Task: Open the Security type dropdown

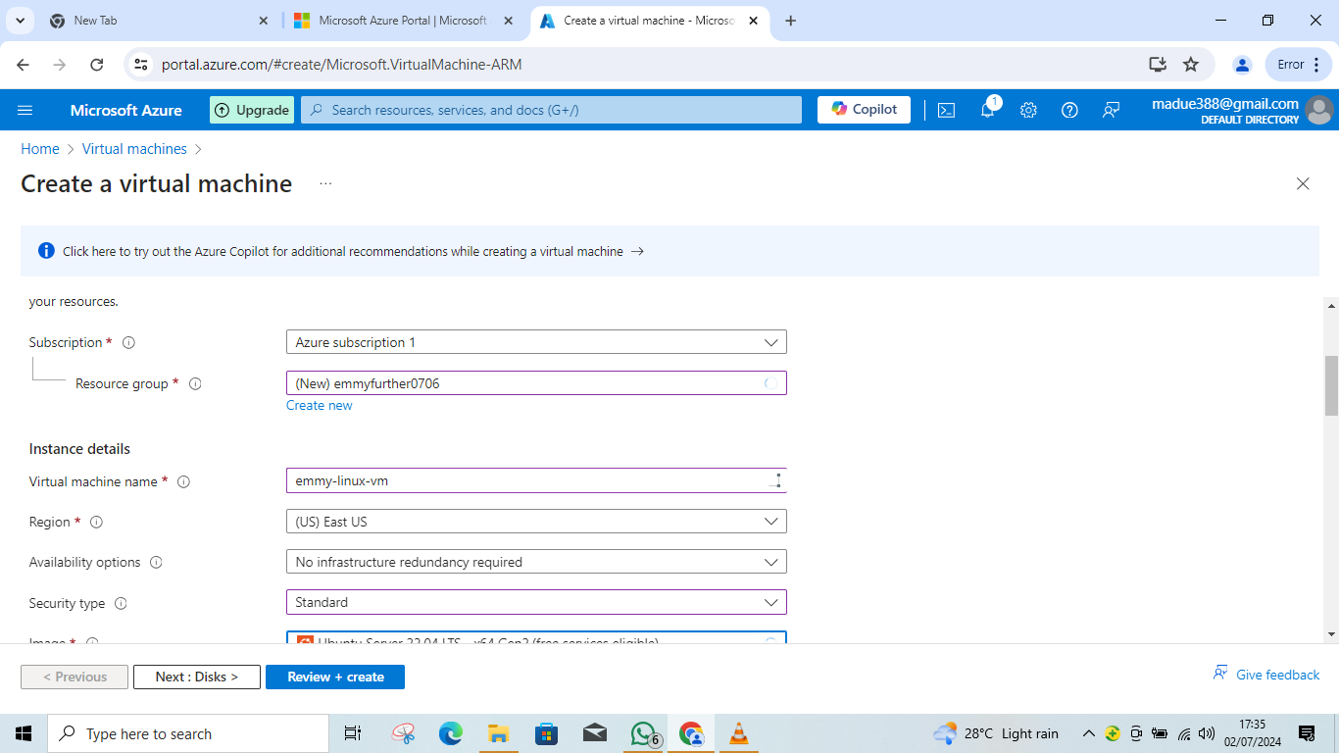Action: pos(536,602)
